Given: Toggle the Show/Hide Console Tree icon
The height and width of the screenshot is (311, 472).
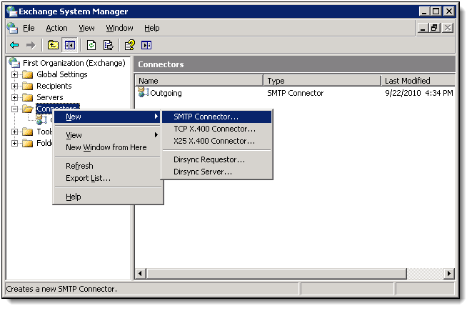Looking at the screenshot, I should (x=69, y=46).
